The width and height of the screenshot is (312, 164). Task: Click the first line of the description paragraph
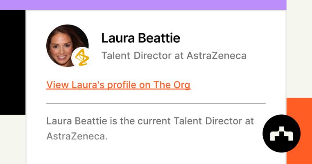pos(150,121)
